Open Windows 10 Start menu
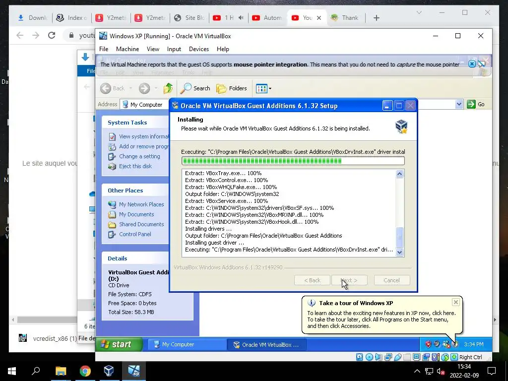The width and height of the screenshot is (508, 381). click(x=12, y=371)
